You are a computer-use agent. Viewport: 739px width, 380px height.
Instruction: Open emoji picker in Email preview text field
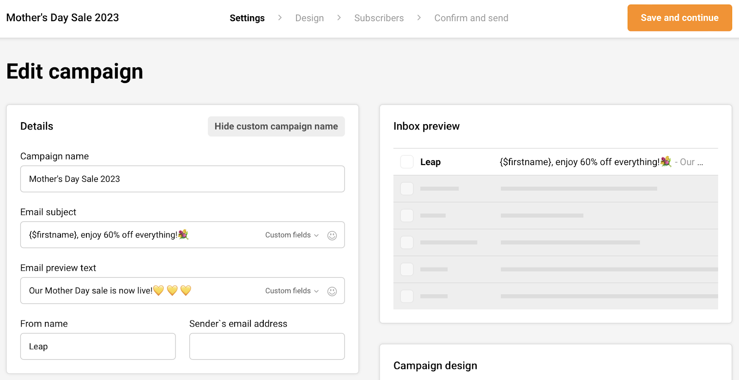(x=332, y=291)
